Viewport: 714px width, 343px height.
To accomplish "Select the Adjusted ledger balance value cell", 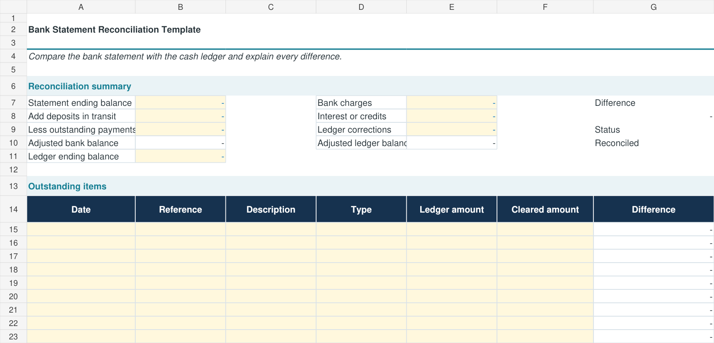I will click(451, 143).
